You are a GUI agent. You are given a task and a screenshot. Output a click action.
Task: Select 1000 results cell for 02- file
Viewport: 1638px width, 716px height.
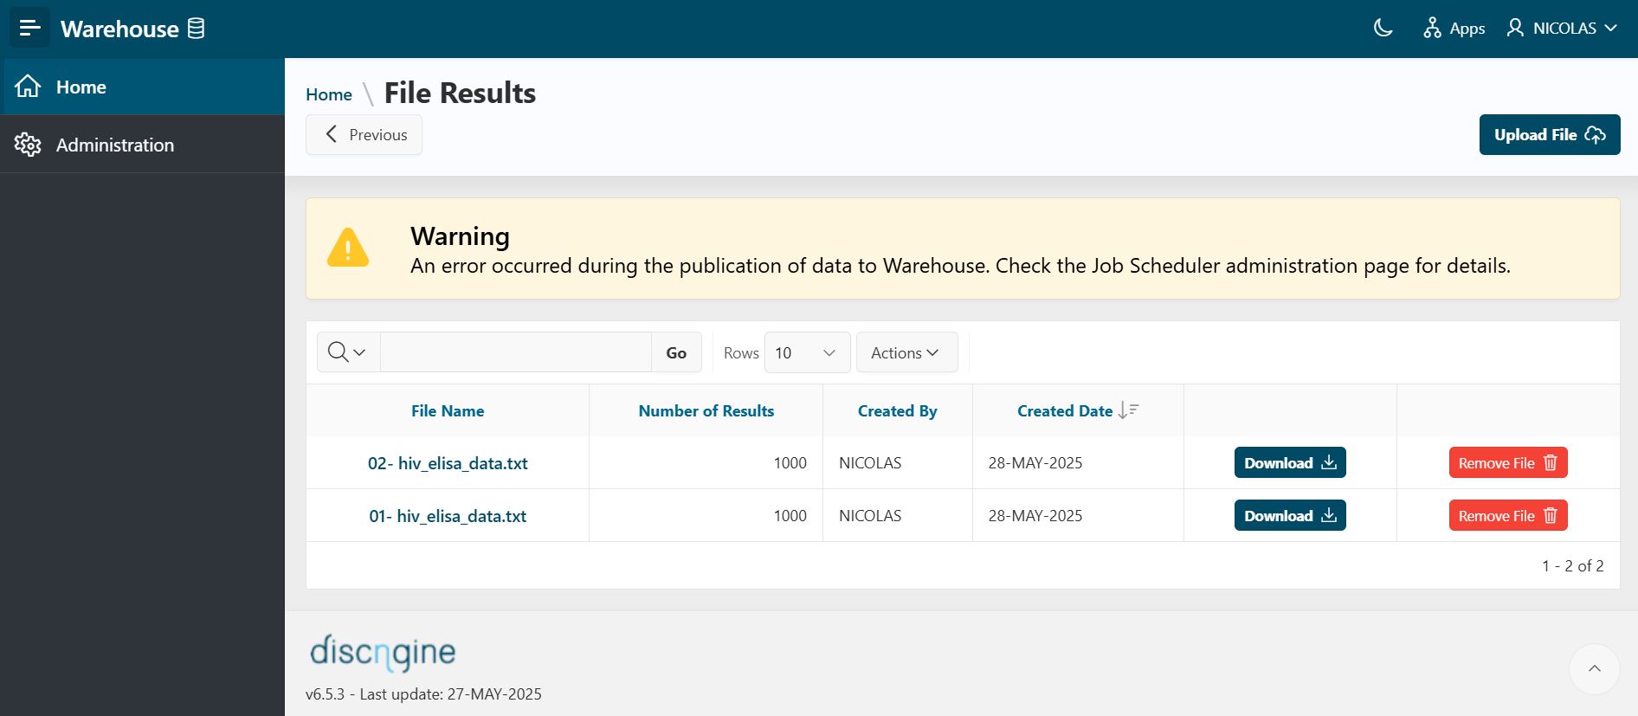click(x=706, y=463)
